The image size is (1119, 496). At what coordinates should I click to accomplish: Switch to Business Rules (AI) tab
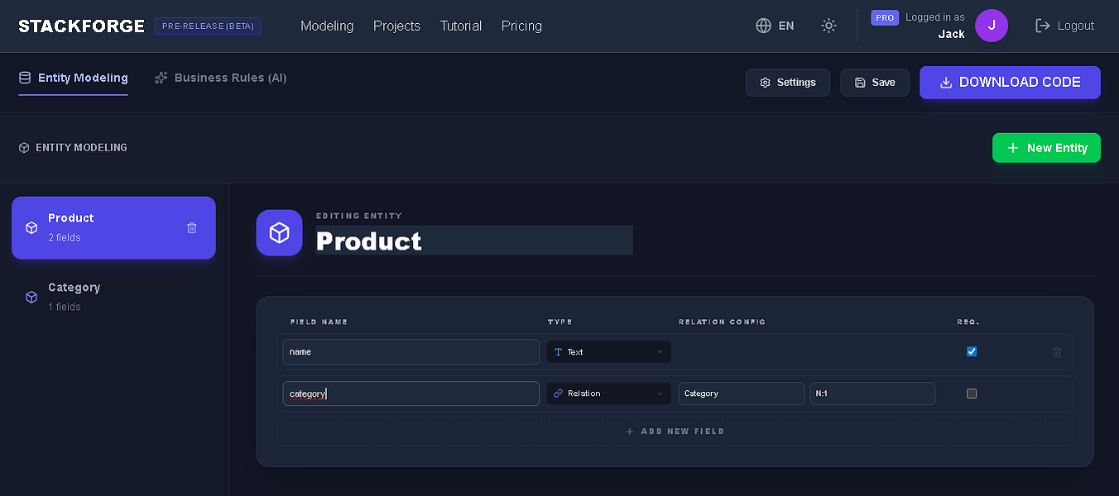(x=221, y=78)
